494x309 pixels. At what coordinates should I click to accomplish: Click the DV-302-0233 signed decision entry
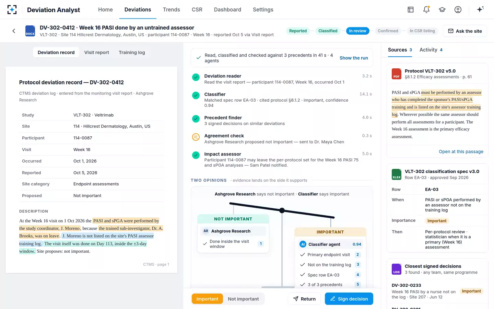tap(437, 291)
